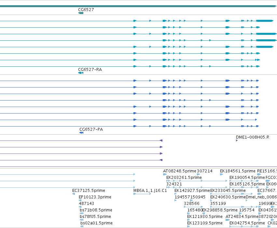This screenshot has width=277, height=228.
Task: Click the AT08248.5prime EST label
Action: tap(179, 171)
